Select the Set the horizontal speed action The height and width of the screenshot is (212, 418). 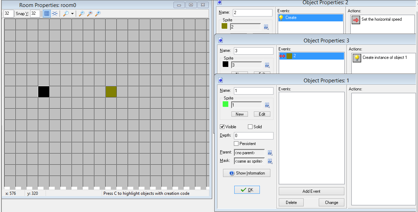tap(381, 20)
